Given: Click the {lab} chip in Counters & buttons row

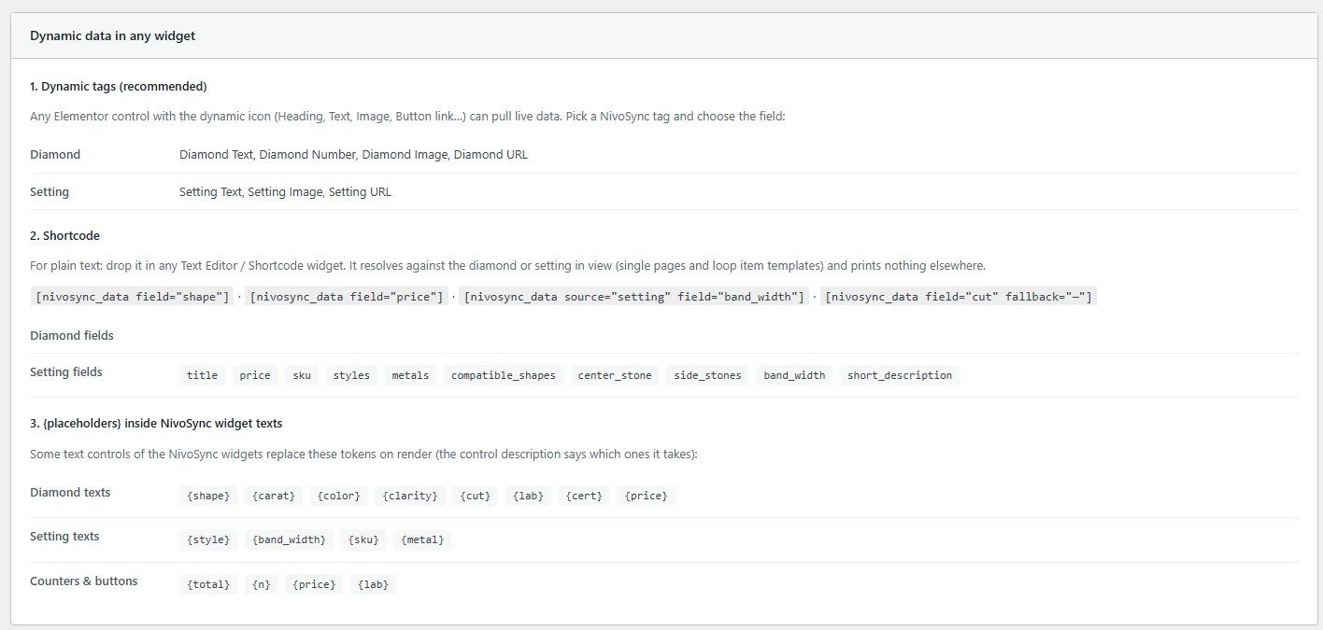Looking at the screenshot, I should click(373, 584).
